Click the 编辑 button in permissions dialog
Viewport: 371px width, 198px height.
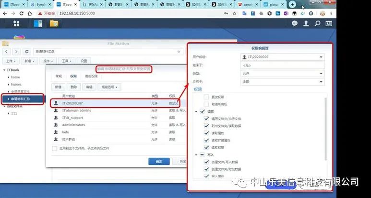(89, 87)
